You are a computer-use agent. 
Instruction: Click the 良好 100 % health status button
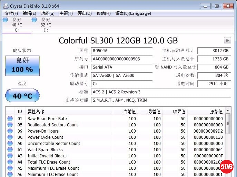tap(22, 66)
